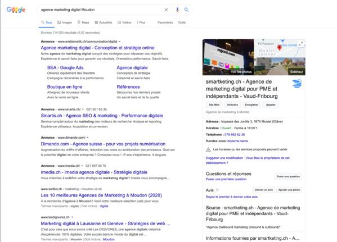Click 'Vous êtes le propriétaire' link
The image size is (337, 242).
pyautogui.click(x=248, y=160)
